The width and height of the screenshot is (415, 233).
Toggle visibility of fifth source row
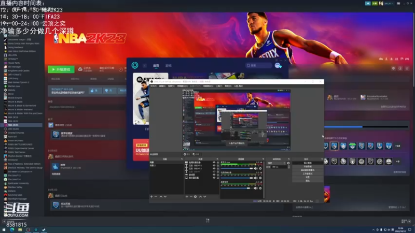tap(214, 175)
